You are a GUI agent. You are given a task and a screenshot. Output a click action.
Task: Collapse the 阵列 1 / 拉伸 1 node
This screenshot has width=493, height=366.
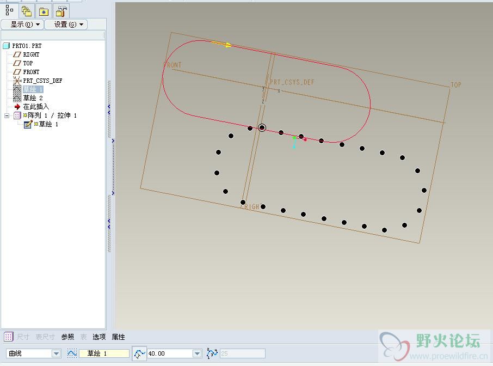[x=7, y=115]
